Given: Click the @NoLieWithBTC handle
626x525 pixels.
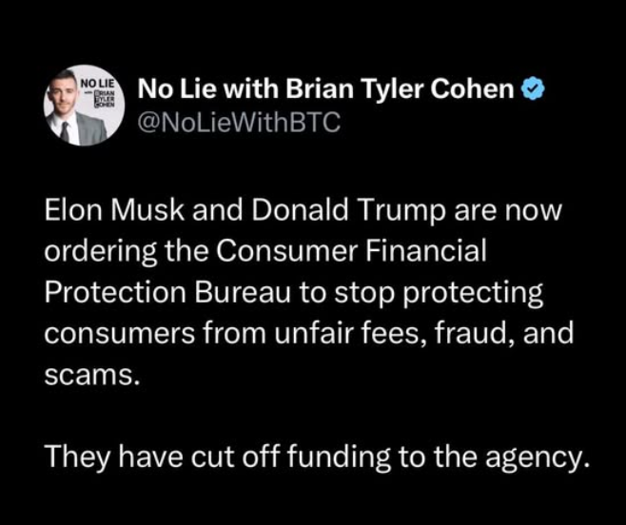Looking at the screenshot, I should 239,124.
